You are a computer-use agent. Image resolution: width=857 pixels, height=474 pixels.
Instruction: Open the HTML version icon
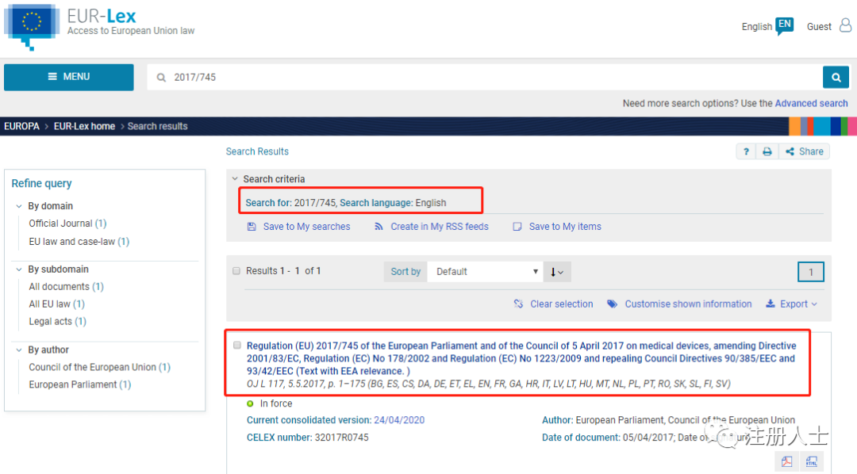click(x=812, y=461)
